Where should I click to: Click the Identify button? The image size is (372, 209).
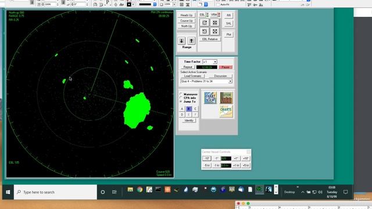189,120
